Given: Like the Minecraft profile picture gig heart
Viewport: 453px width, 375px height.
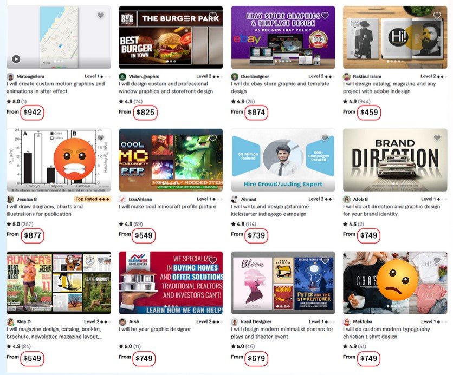Looking at the screenshot, I should (x=213, y=138).
